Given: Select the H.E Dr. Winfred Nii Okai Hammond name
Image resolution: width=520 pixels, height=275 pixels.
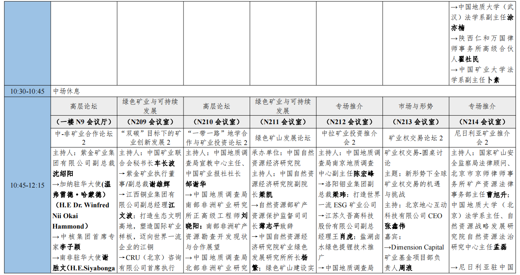Looking at the screenshot, I should [x=82, y=215].
